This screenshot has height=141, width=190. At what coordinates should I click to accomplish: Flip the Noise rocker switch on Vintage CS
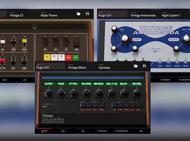click(76, 42)
